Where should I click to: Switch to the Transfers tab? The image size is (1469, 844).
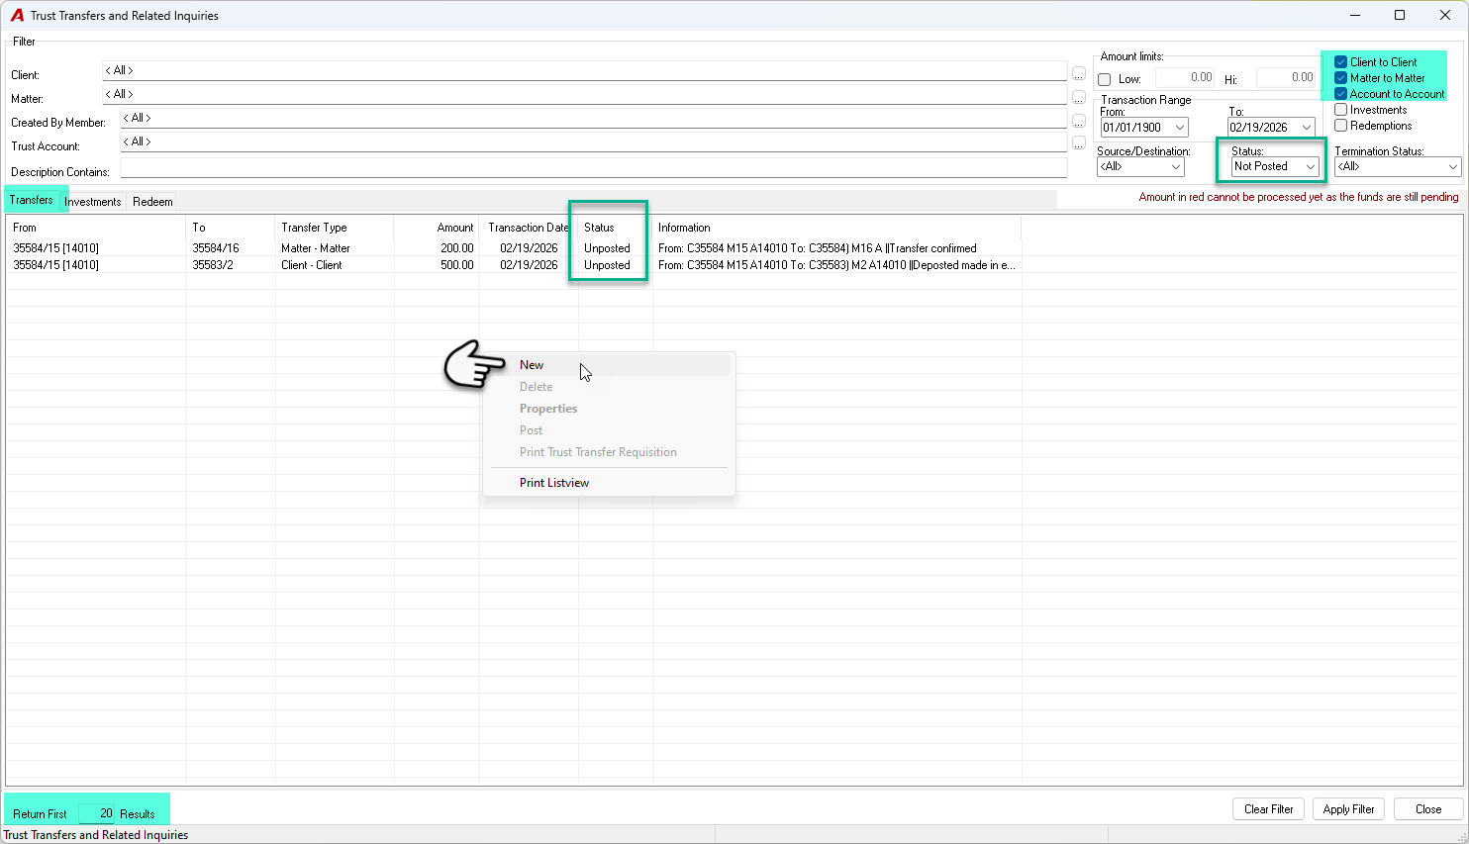coord(32,200)
